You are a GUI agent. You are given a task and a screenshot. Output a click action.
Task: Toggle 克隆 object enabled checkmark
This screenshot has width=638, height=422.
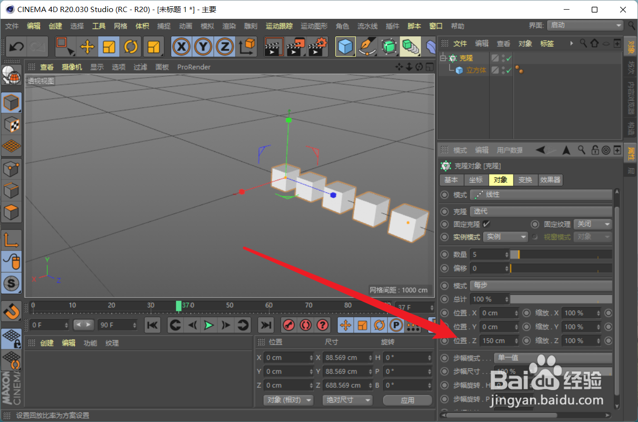click(509, 58)
